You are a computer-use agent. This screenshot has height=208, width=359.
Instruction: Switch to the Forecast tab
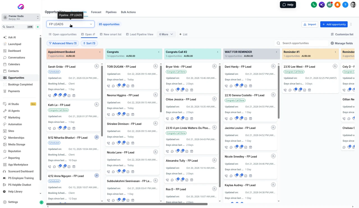point(96,12)
